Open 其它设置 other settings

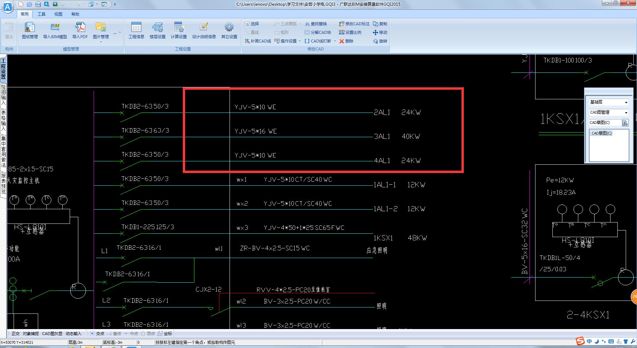tap(229, 31)
